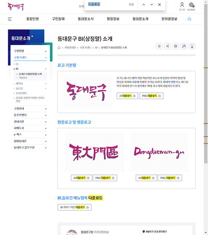Click the download icon in BI 가이드라인 다운로드 button
208x235 pixels.
[x=87, y=207]
